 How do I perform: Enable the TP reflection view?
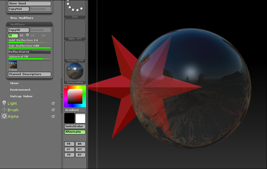pyautogui.click(x=69, y=155)
